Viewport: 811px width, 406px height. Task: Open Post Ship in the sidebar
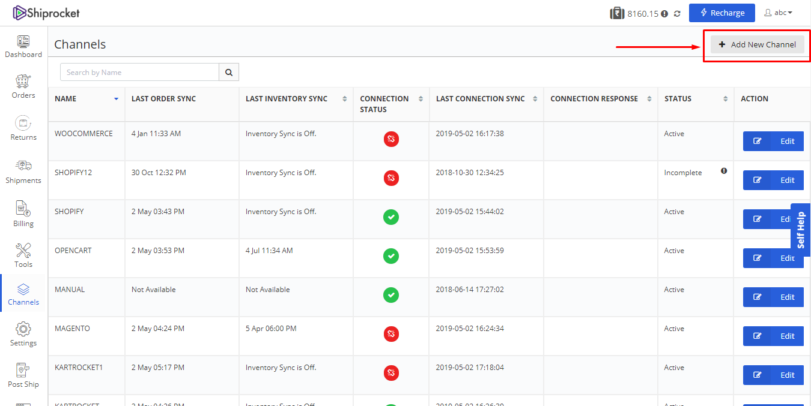point(23,376)
